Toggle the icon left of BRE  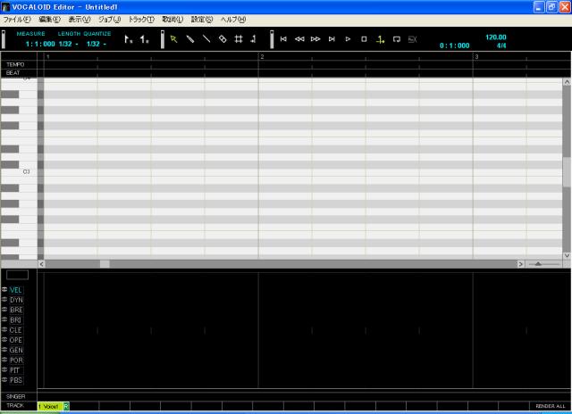click(x=4, y=309)
